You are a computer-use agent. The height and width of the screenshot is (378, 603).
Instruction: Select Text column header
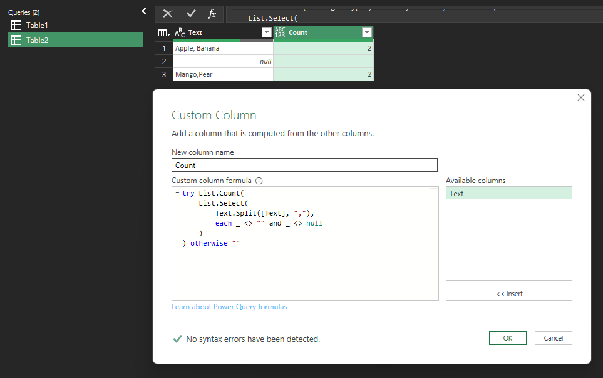point(223,32)
